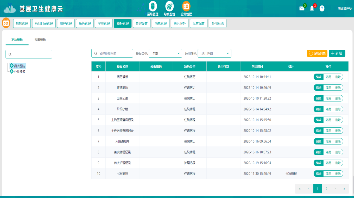Image resolution: width=354 pixels, height=198 pixels.
Task: Click the 住院病历 name cell in row 2
Action: (x=122, y=88)
